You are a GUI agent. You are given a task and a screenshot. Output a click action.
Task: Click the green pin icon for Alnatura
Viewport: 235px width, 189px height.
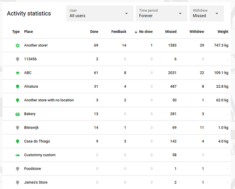coord(17,87)
